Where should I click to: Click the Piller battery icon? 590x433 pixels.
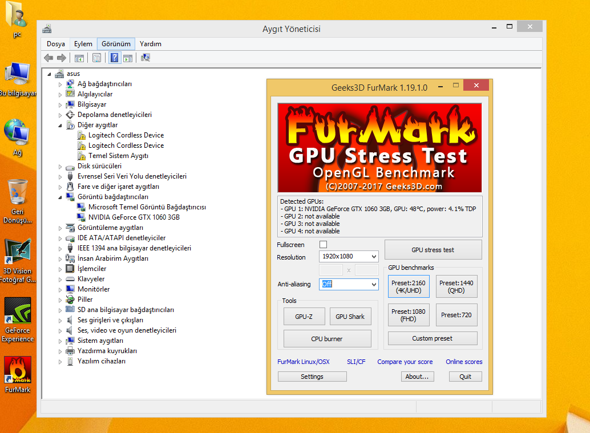coord(70,300)
